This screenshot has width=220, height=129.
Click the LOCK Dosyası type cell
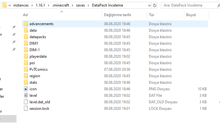(x=160, y=109)
